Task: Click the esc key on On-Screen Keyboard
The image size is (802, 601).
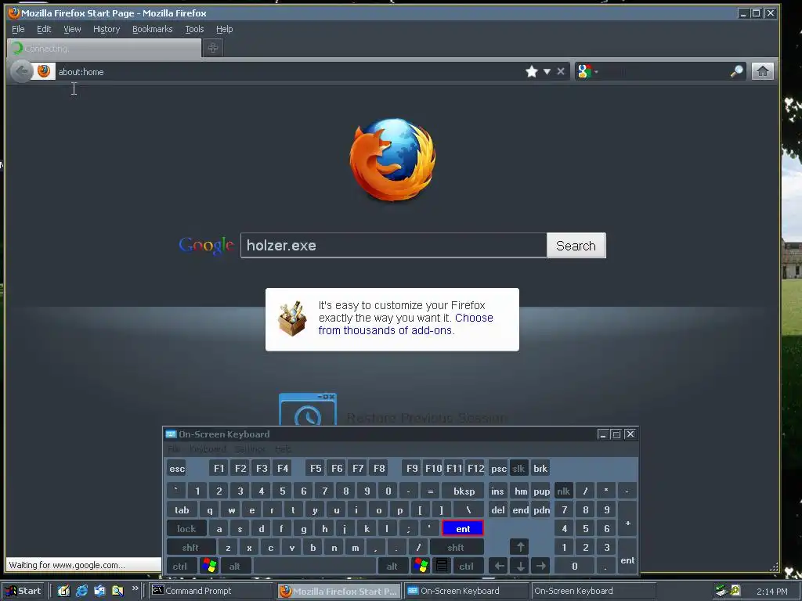Action: point(177,469)
